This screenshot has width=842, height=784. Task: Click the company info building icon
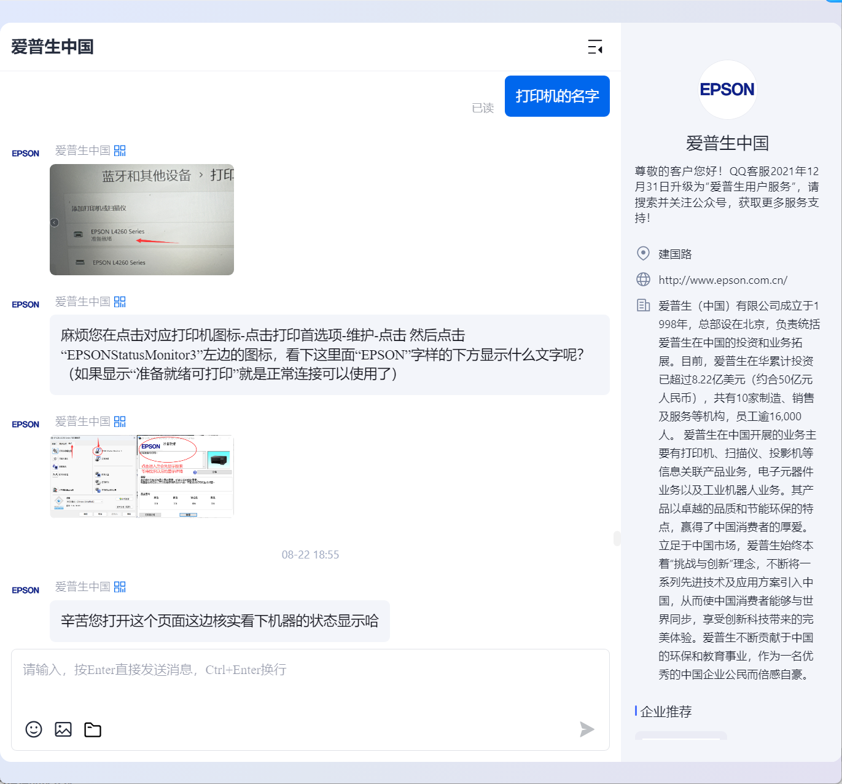[x=643, y=305]
